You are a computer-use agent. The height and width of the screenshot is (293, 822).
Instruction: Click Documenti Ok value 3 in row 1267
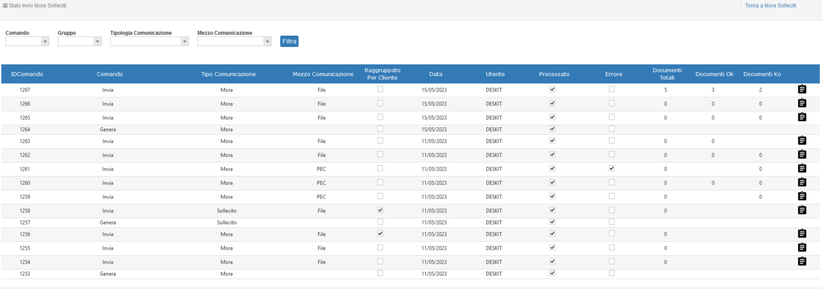[x=713, y=90]
